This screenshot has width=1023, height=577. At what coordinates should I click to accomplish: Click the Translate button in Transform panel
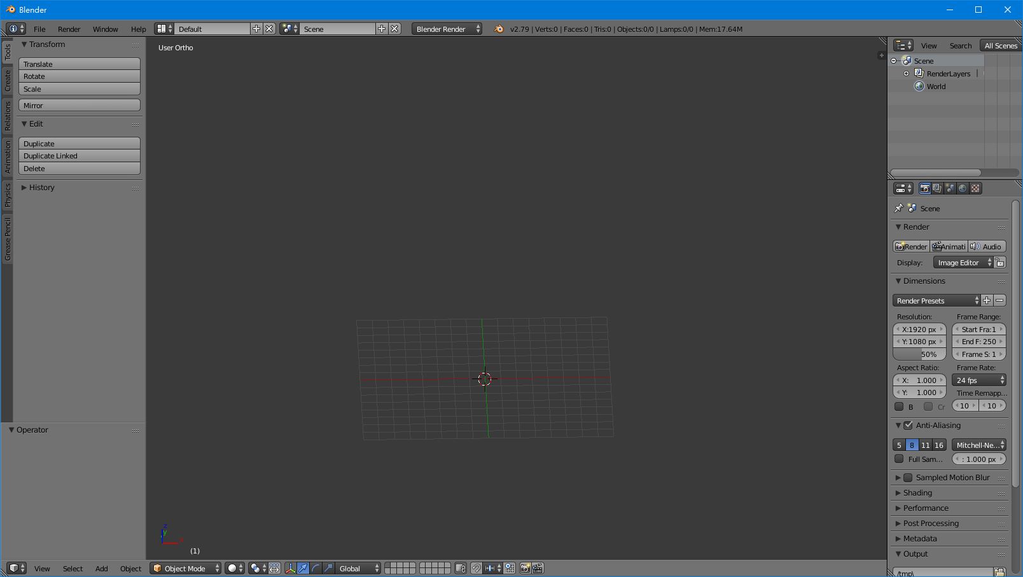pos(79,64)
